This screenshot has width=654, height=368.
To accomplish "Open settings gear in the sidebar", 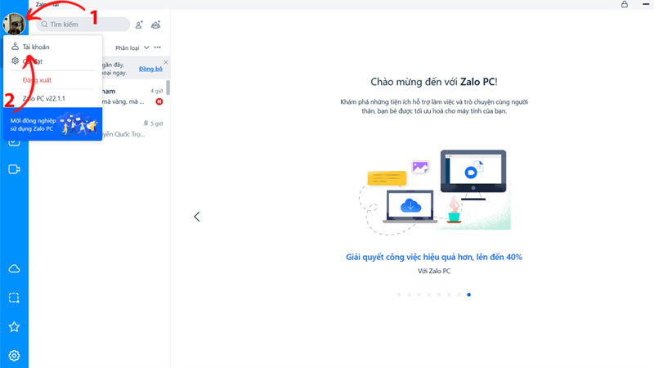I will tap(14, 356).
